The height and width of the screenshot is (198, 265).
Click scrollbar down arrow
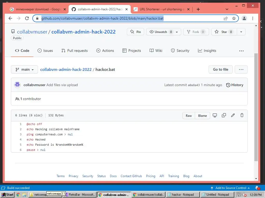[256, 179]
